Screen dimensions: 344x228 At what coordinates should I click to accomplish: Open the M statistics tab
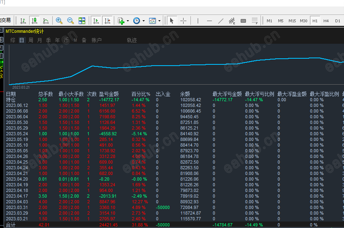pyautogui.click(x=75, y=40)
